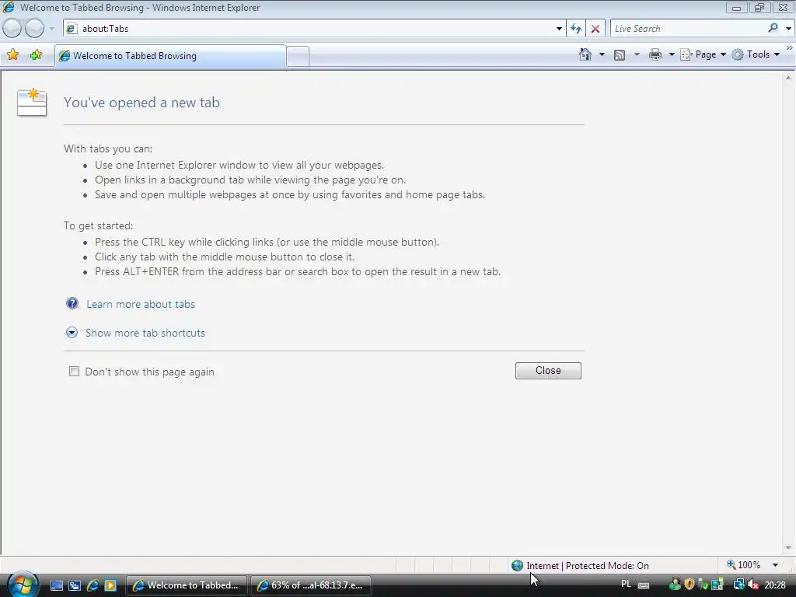Screen dimensions: 796x597
Task: Click the Home toolbar icon
Action: (x=585, y=54)
